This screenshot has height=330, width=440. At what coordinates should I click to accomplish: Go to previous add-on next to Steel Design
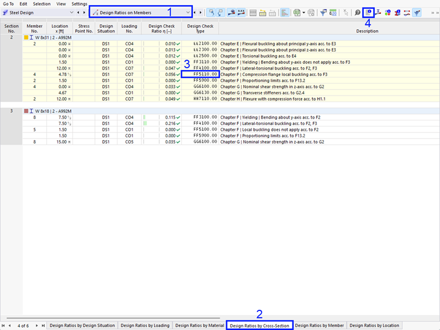pos(78,13)
